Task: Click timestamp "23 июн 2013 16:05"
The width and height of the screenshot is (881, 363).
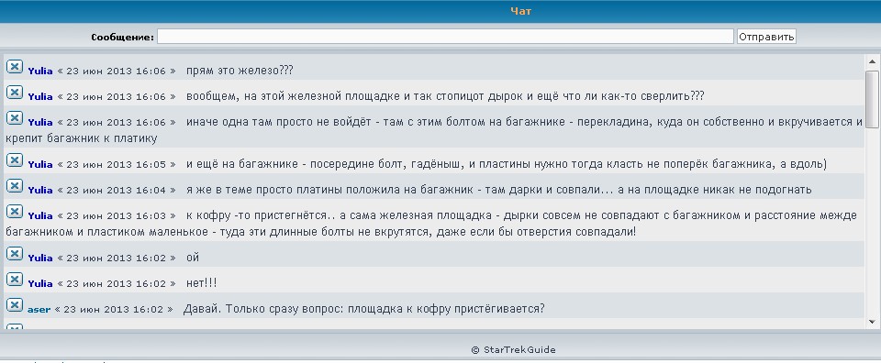Action: (x=117, y=165)
